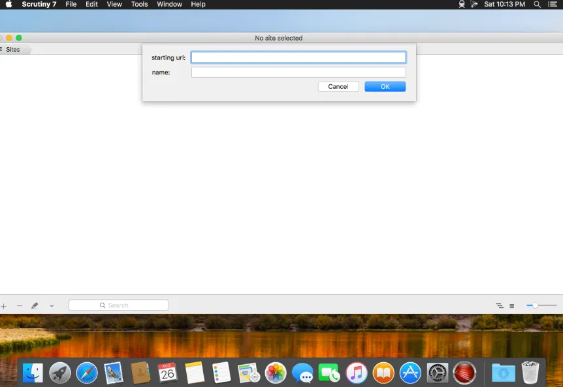Screen dimensions: 563x387
Task: Open the Window menu
Action: (169, 5)
